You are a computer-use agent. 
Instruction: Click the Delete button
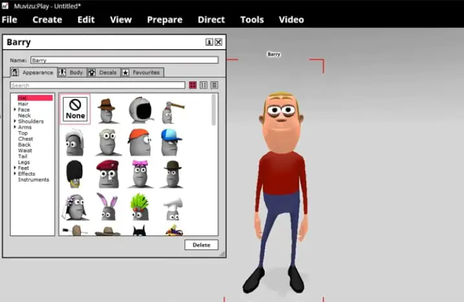[201, 245]
